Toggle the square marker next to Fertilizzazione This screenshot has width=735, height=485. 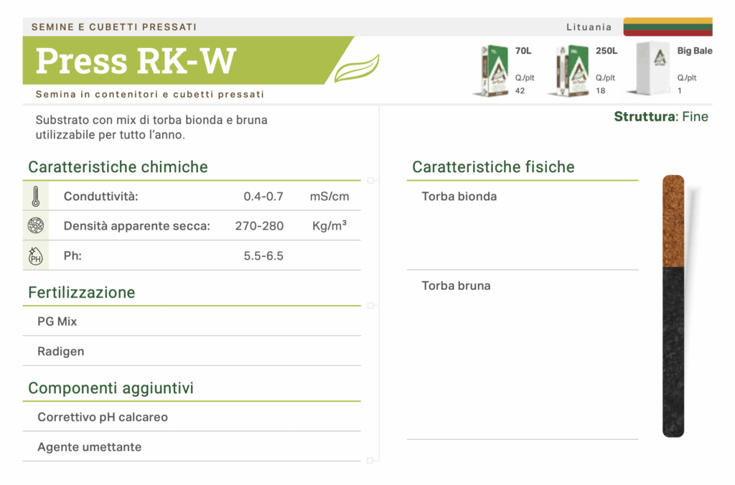click(372, 305)
